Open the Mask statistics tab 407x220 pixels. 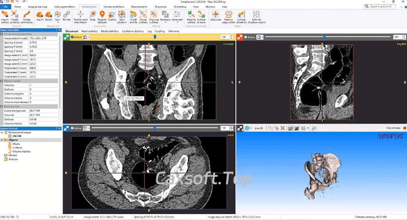click(x=89, y=31)
